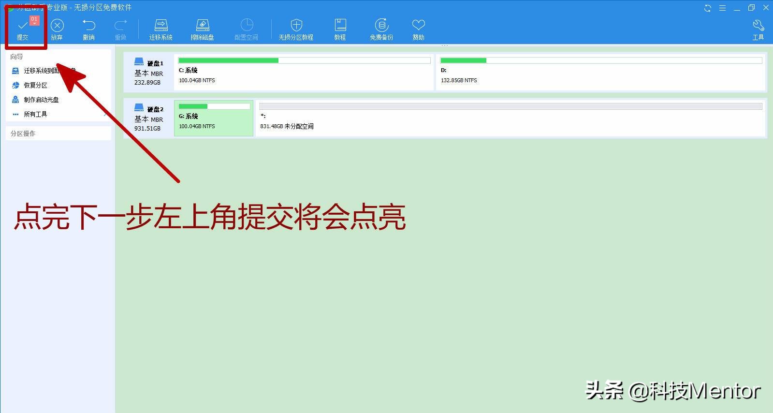773x413 pixels.
Task: Select the 硬盘2 disk header
Action: pos(148,118)
